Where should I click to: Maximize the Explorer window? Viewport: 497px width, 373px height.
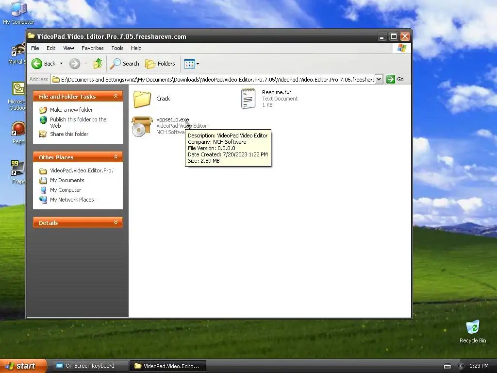pyautogui.click(x=393, y=36)
